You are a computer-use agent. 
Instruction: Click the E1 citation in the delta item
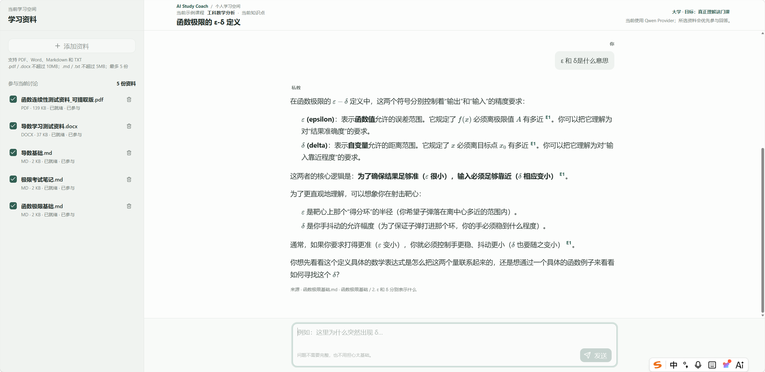[x=533, y=143]
